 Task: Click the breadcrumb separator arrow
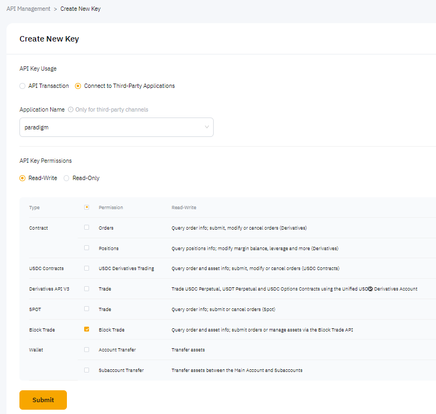pos(56,9)
